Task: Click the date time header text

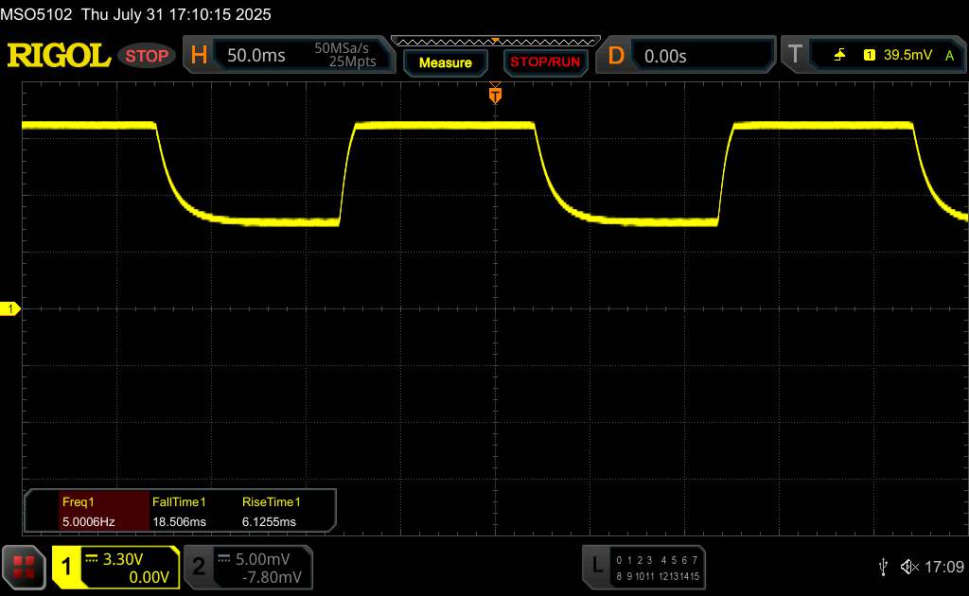Action: click(x=136, y=14)
